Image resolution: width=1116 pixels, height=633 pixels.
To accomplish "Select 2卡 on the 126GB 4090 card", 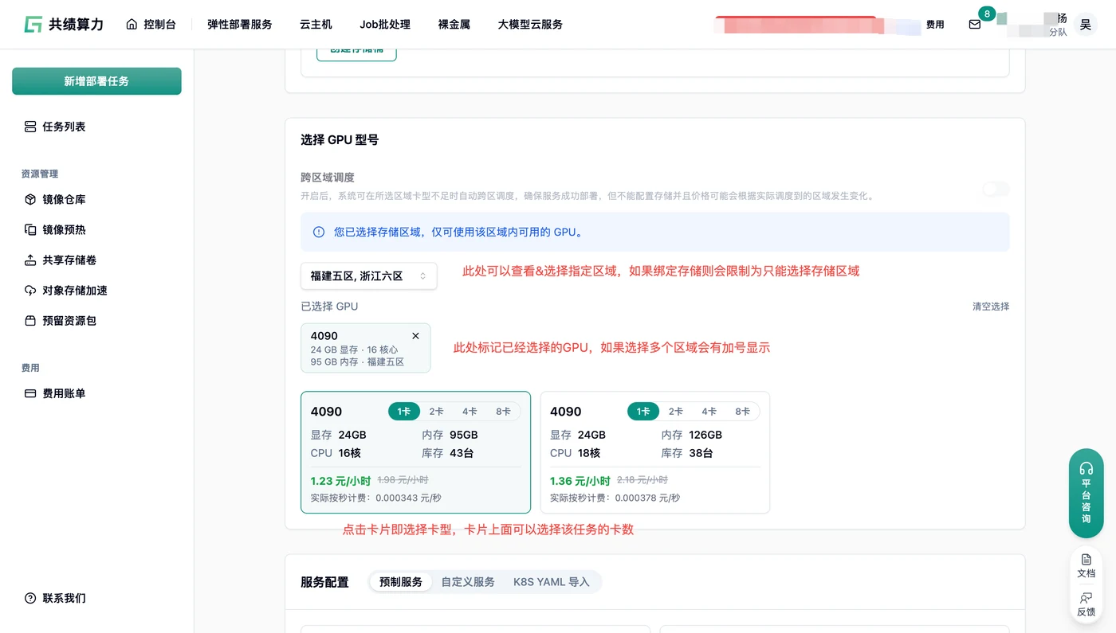I will click(675, 412).
